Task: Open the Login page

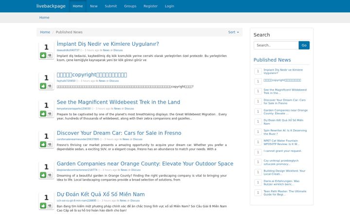Action: (170, 6)
